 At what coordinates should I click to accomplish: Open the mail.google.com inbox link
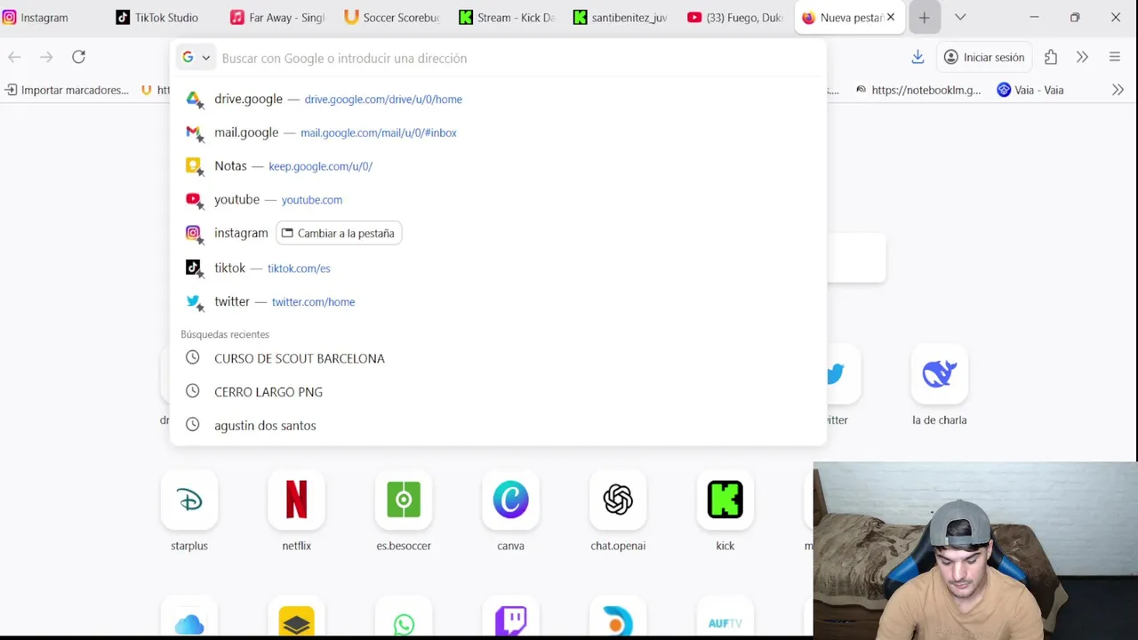379,133
